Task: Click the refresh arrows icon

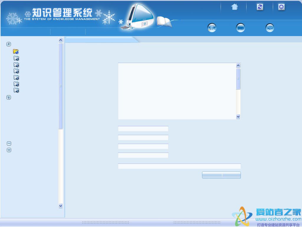Action: click(260, 7)
